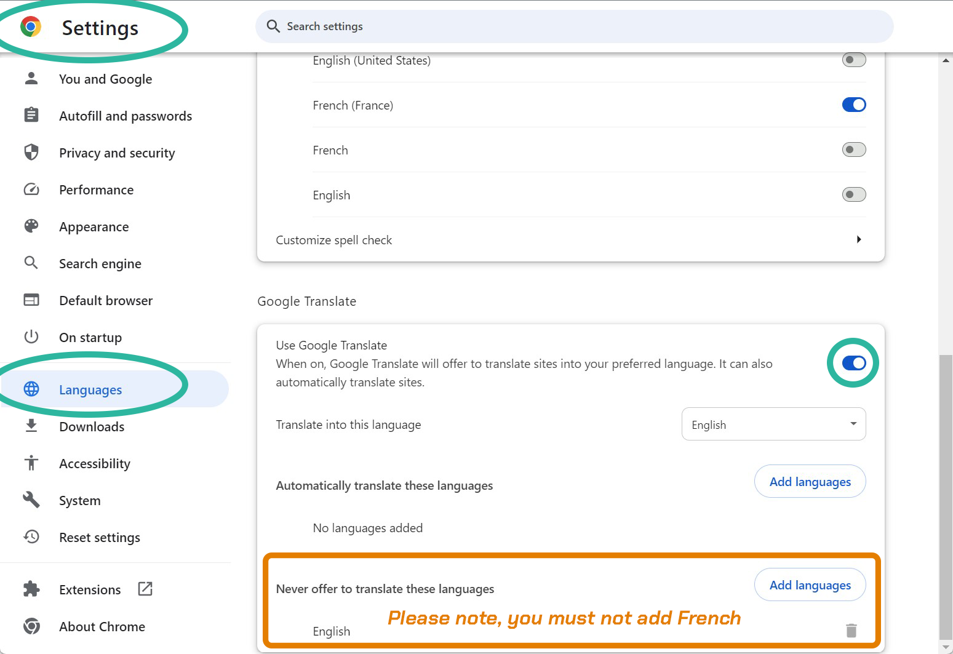Add languages to automatically translate
This screenshot has height=654, width=953.
(810, 482)
